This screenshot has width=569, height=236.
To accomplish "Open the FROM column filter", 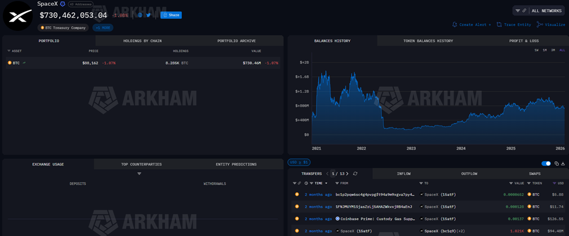I will tap(338, 183).
